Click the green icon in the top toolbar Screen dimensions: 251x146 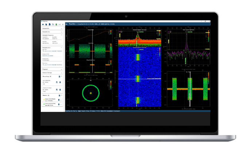[x=56, y=24]
